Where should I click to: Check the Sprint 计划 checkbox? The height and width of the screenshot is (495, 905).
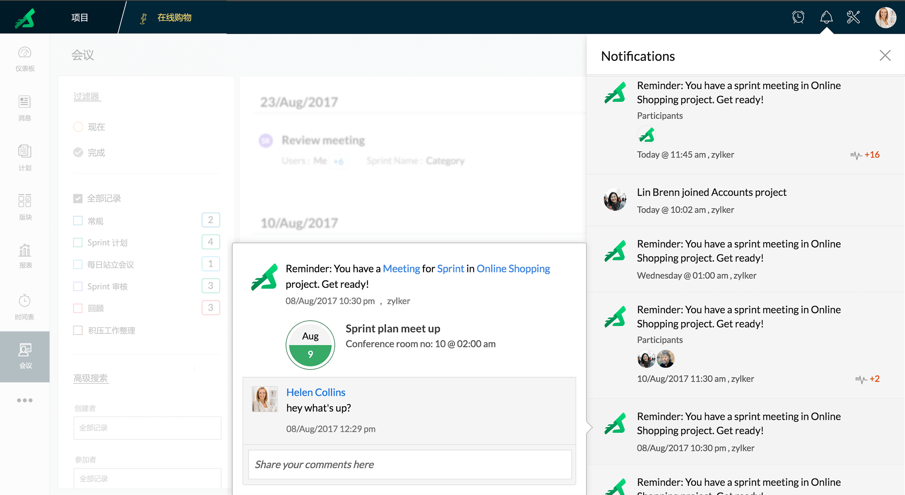coord(78,242)
